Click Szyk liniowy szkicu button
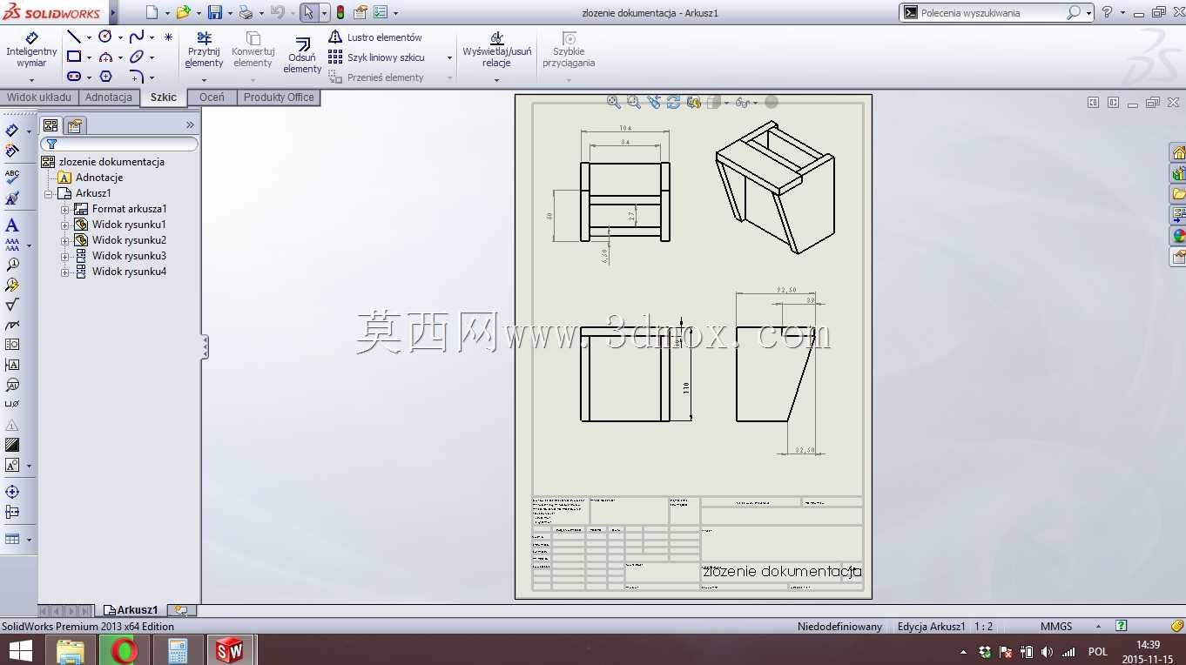 point(376,57)
